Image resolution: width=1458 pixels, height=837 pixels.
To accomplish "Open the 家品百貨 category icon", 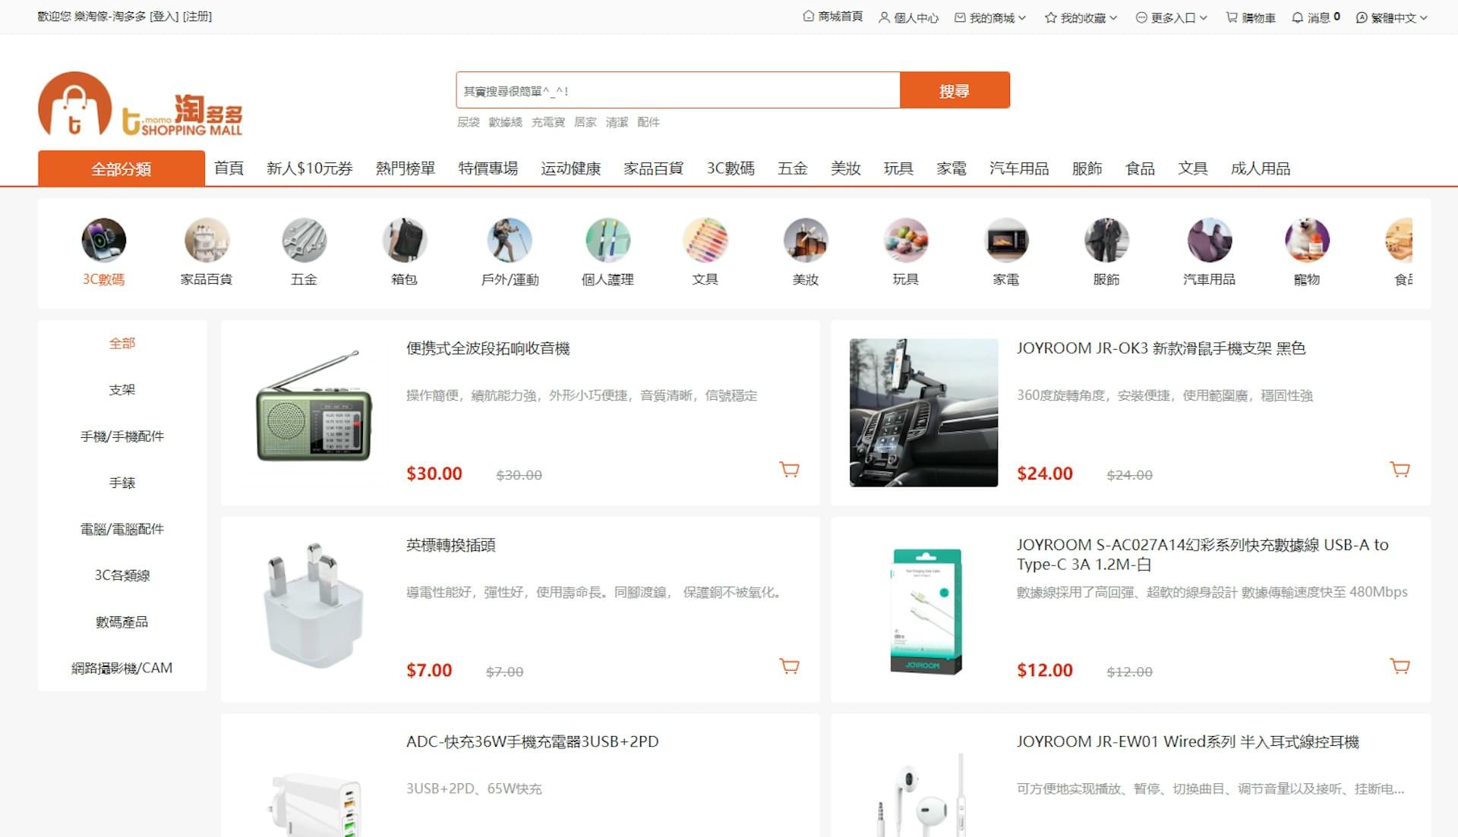I will (207, 241).
